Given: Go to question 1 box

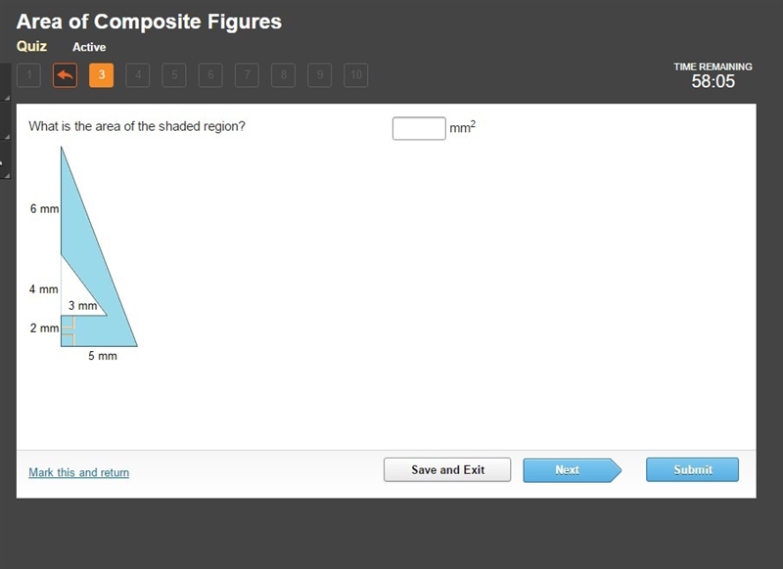Looking at the screenshot, I should (29, 75).
